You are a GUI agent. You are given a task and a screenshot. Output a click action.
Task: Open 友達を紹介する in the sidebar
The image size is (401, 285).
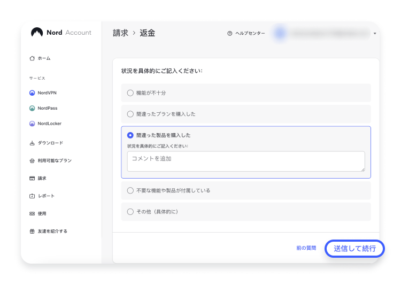coord(52,232)
